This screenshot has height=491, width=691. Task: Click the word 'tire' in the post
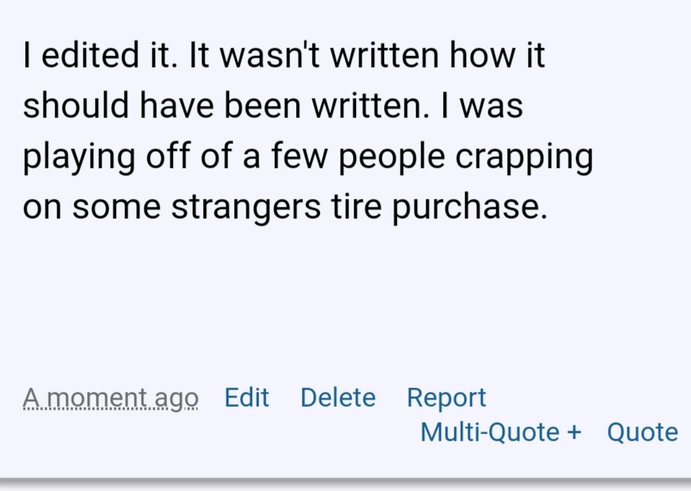pos(357,207)
